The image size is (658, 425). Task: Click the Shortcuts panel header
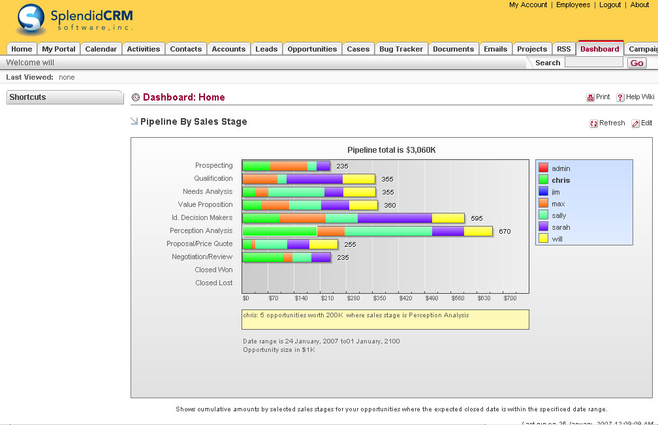pos(65,97)
